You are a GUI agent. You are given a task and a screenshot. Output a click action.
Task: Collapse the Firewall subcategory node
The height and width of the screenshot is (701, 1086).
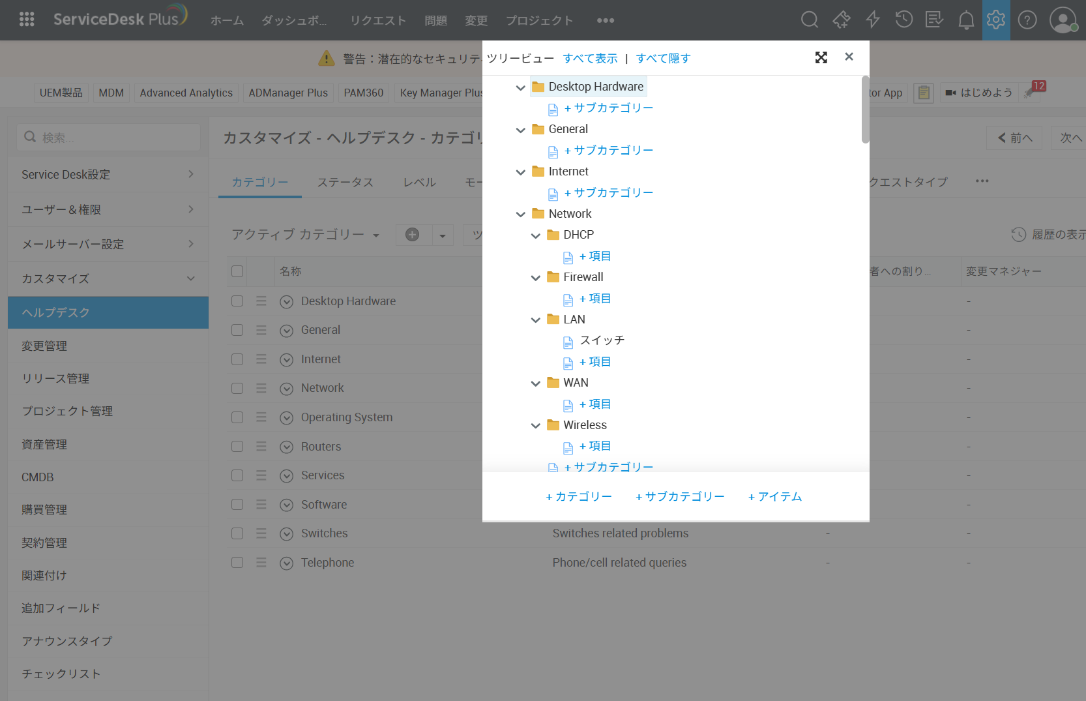(535, 278)
